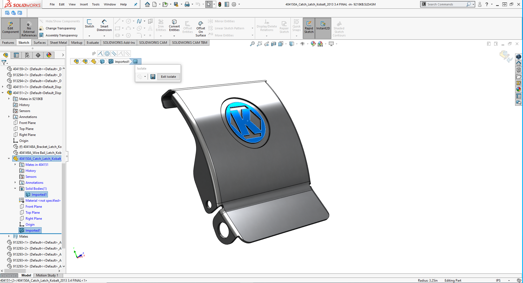Expand the 404151<1> component node
The image size is (523, 283).
tap(3, 87)
